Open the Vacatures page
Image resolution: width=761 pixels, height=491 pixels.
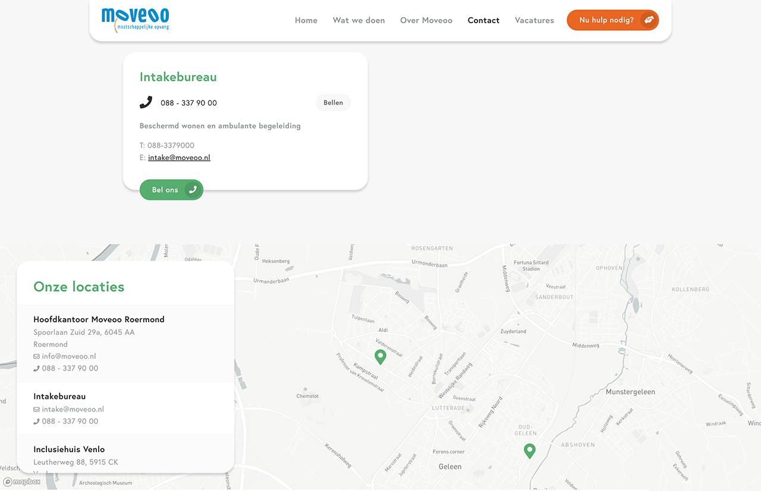(x=534, y=20)
